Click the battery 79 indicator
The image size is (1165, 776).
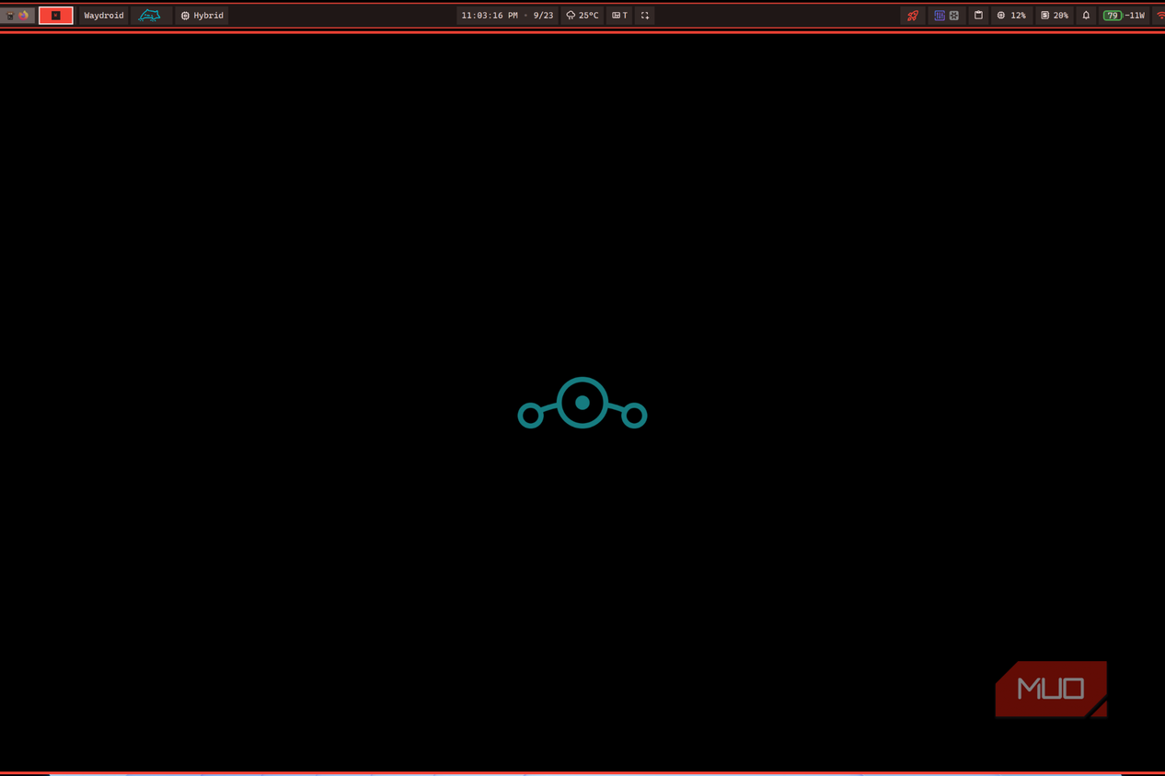[1113, 16]
